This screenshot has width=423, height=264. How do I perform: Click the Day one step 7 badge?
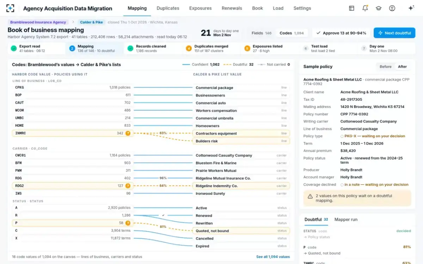click(364, 49)
